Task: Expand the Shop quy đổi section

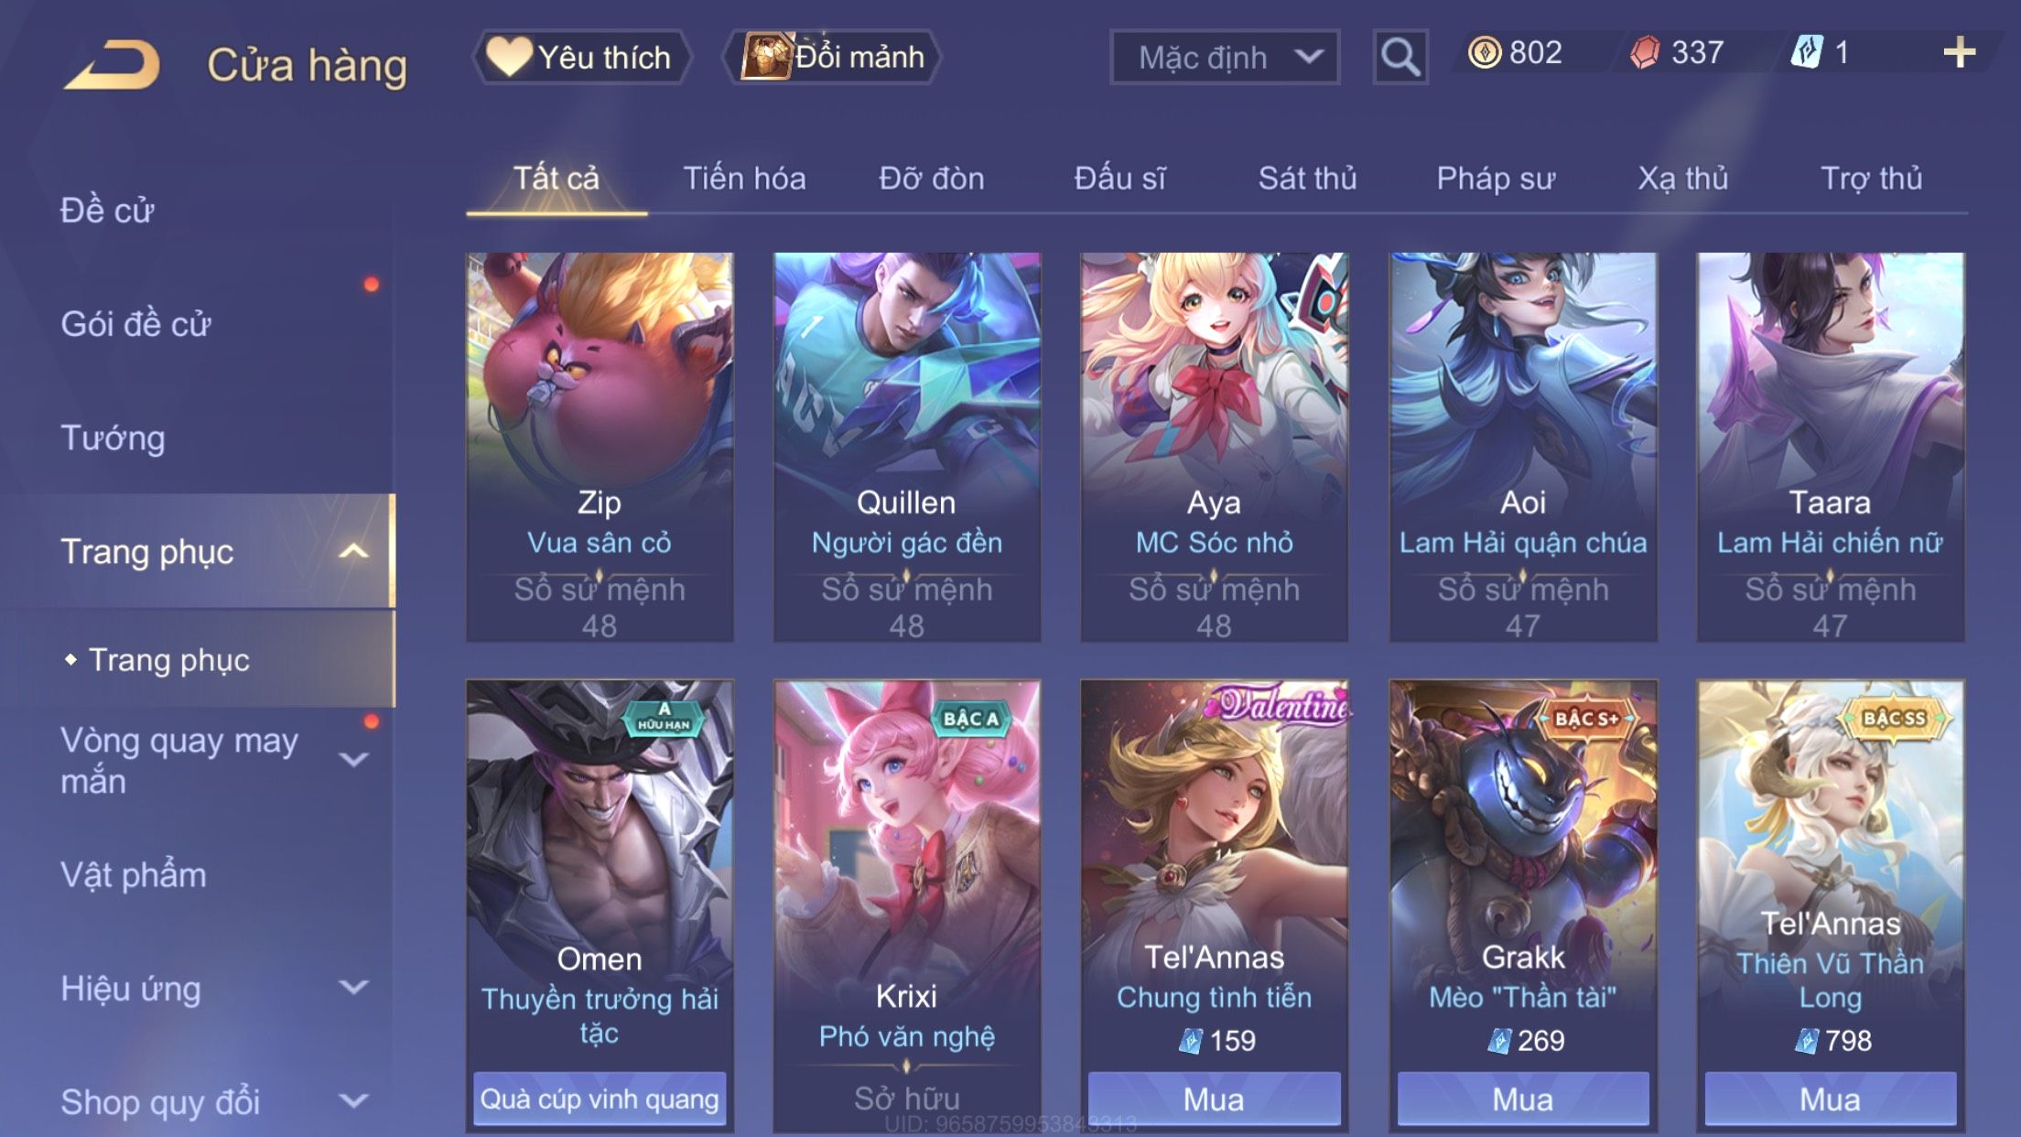Action: (353, 1100)
